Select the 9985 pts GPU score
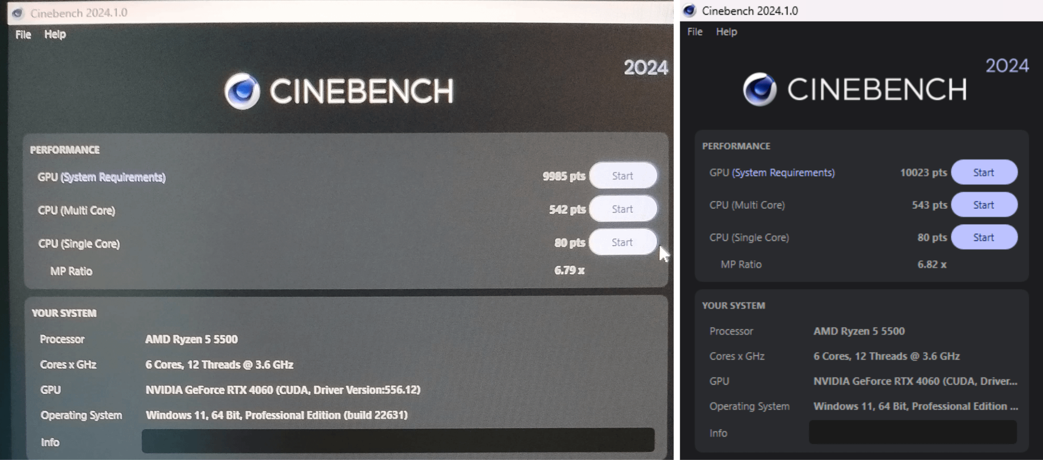Screen dimensions: 1043x460 (564, 176)
